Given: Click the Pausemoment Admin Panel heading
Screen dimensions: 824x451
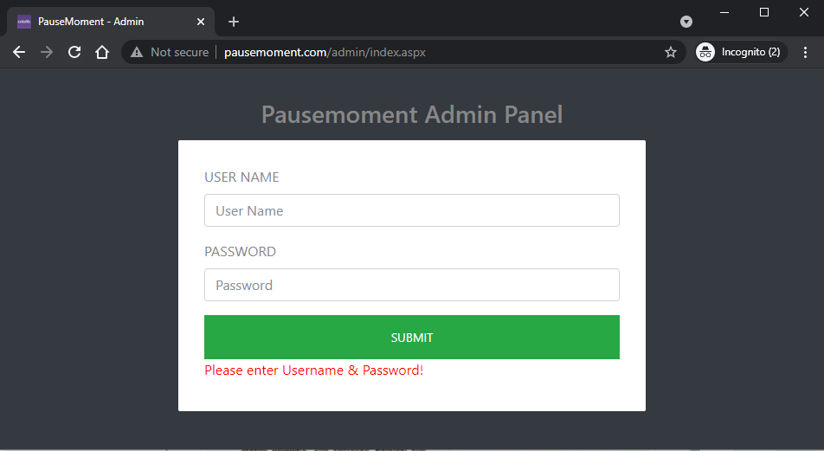Looking at the screenshot, I should pyautogui.click(x=412, y=114).
